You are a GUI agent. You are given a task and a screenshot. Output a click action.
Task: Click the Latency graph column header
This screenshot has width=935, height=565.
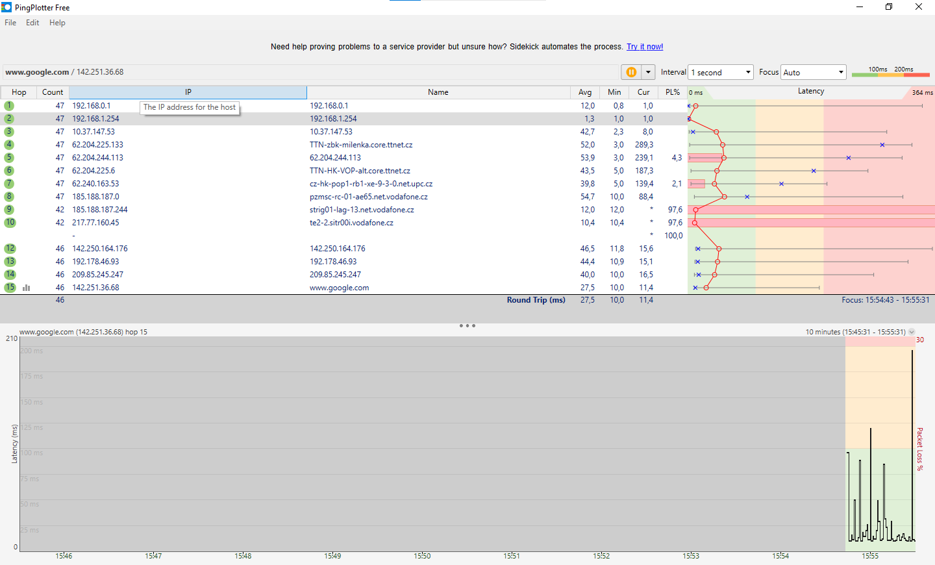[811, 92]
